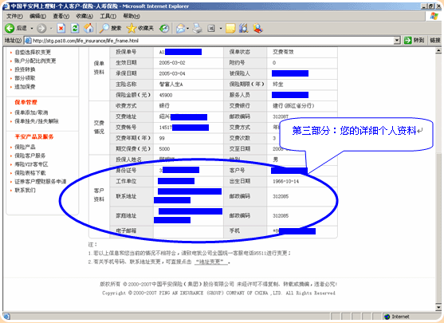Open sidebar link 保险产品

pyautogui.click(x=25, y=147)
